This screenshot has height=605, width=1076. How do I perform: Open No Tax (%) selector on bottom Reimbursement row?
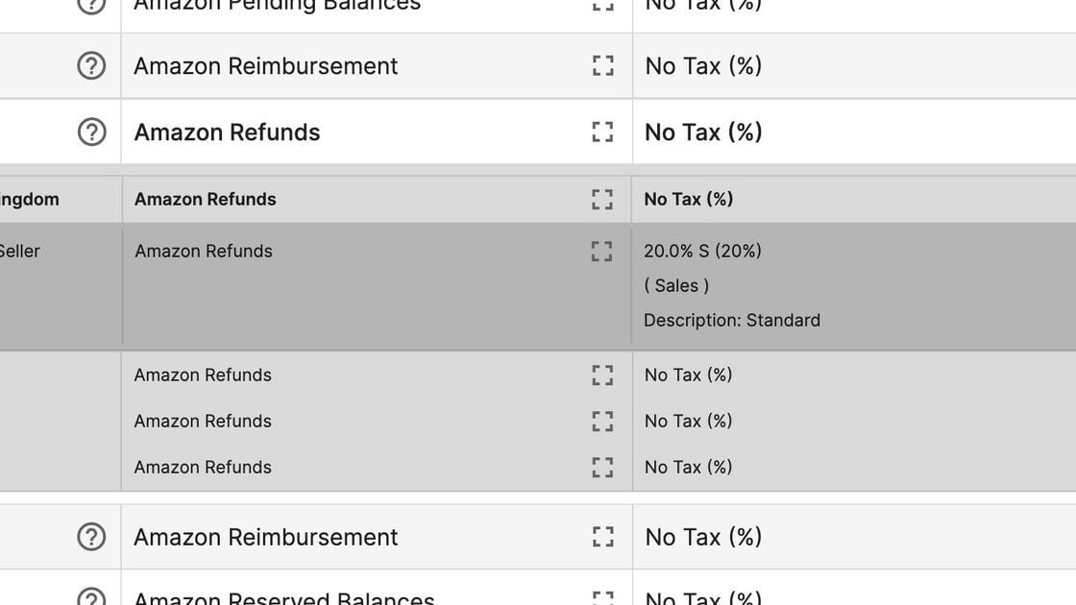703,537
